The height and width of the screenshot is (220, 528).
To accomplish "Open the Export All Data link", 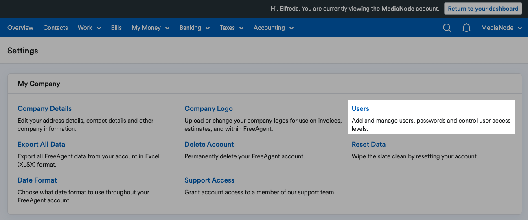I will [41, 144].
